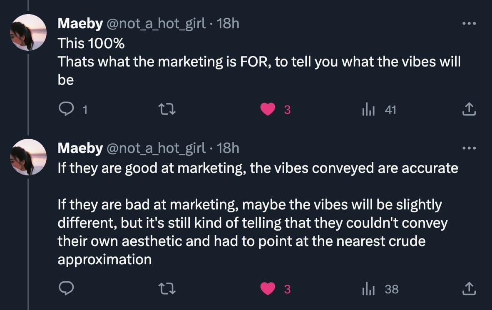Viewport: 492px width, 310px height.
Task: Open Maeby's avatar on first tweet
Action: (28, 32)
